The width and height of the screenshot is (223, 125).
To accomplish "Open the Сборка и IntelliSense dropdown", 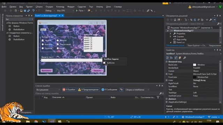I will pos(137,90).
